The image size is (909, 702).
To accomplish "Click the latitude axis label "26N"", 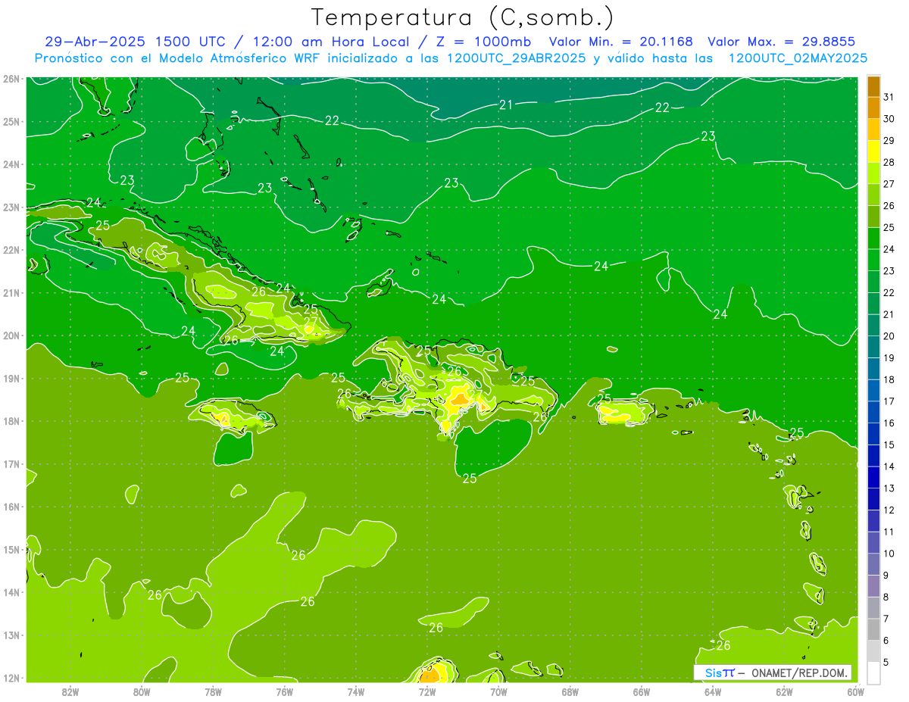I will 11,79.
